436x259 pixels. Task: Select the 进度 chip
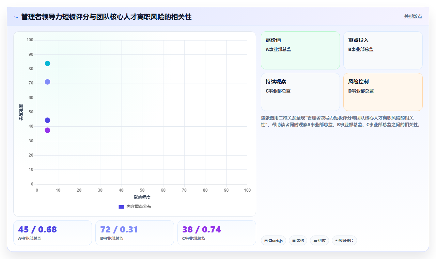[320, 241]
